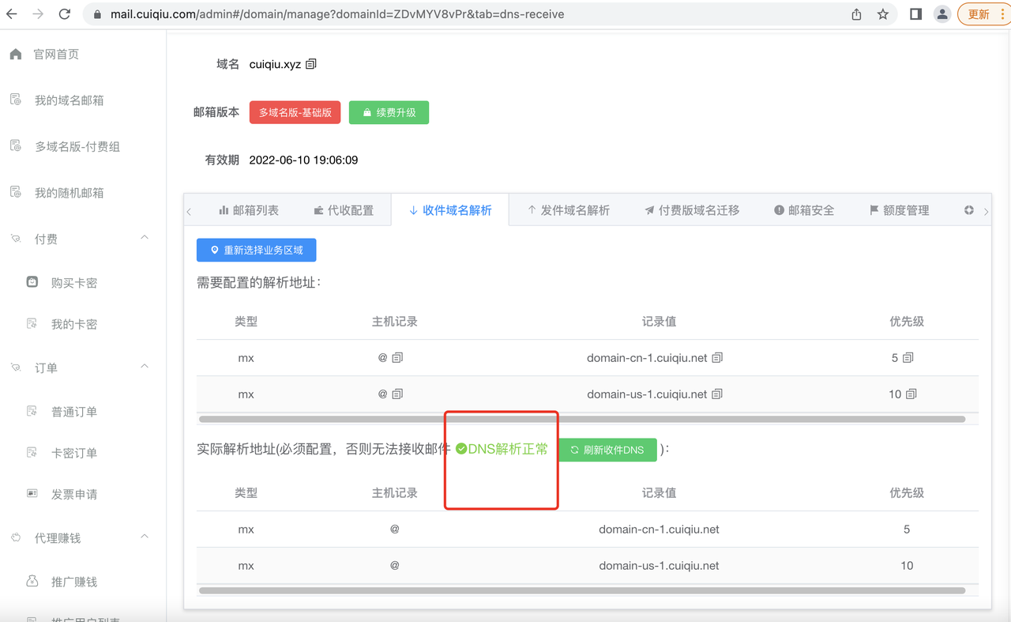Image resolution: width=1011 pixels, height=622 pixels.
Task: Bookmark this page with star icon
Action: [x=883, y=14]
